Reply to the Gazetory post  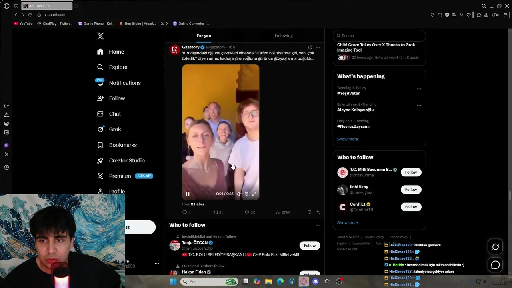coord(186,212)
